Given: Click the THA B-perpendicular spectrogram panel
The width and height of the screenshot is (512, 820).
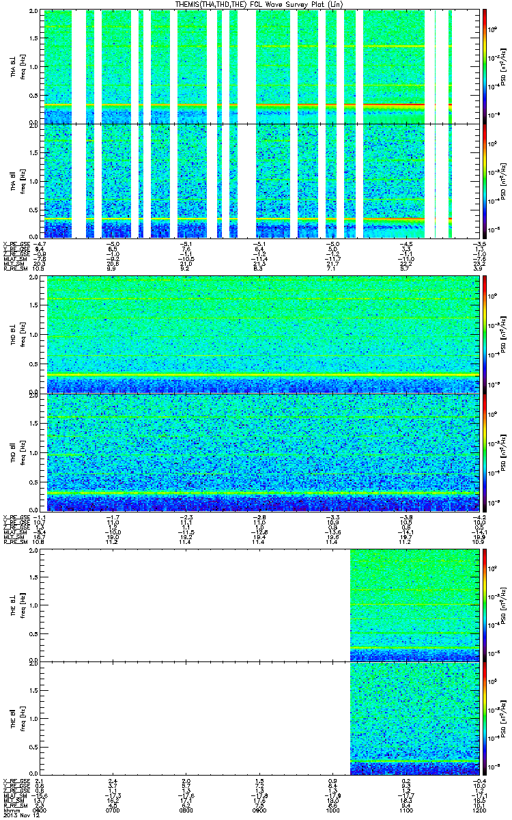Looking at the screenshot, I should (x=260, y=66).
